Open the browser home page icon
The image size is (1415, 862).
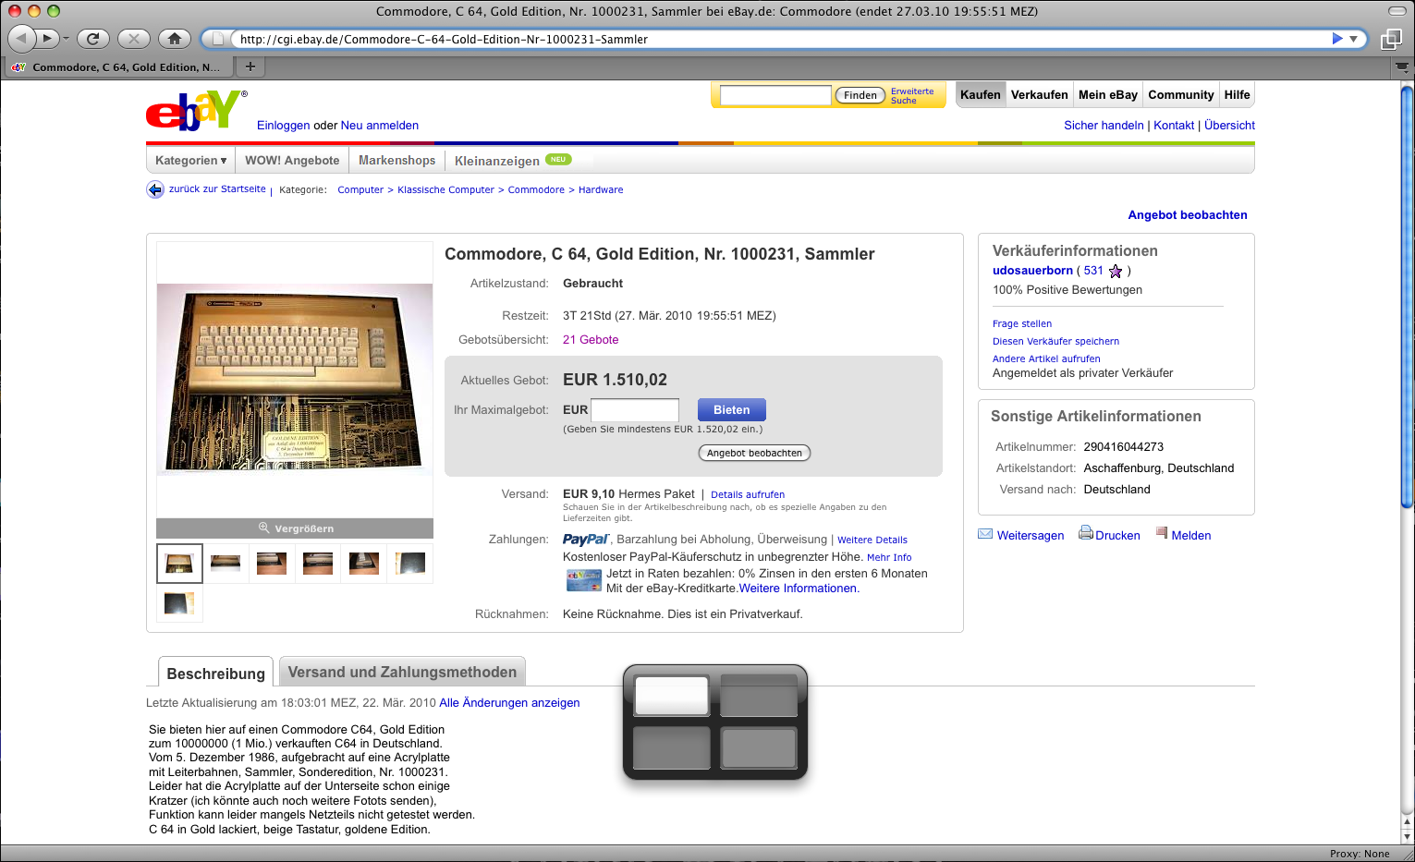(x=174, y=39)
